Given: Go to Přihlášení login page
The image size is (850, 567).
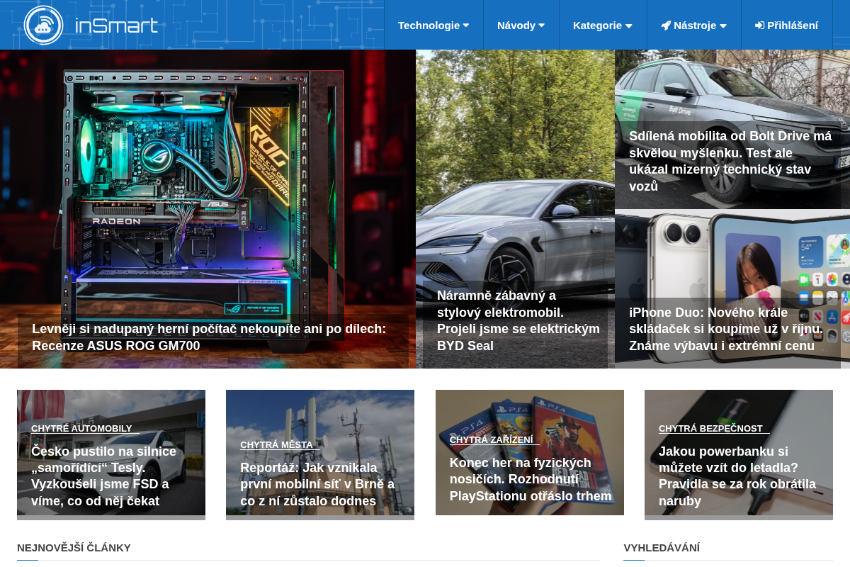Looking at the screenshot, I should point(787,25).
